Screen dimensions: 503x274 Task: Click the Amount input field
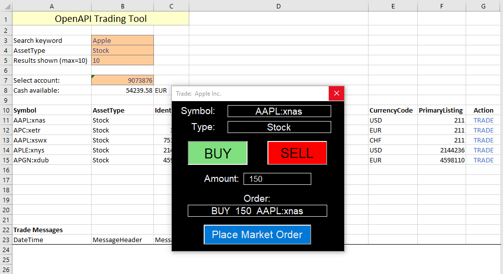277,179
